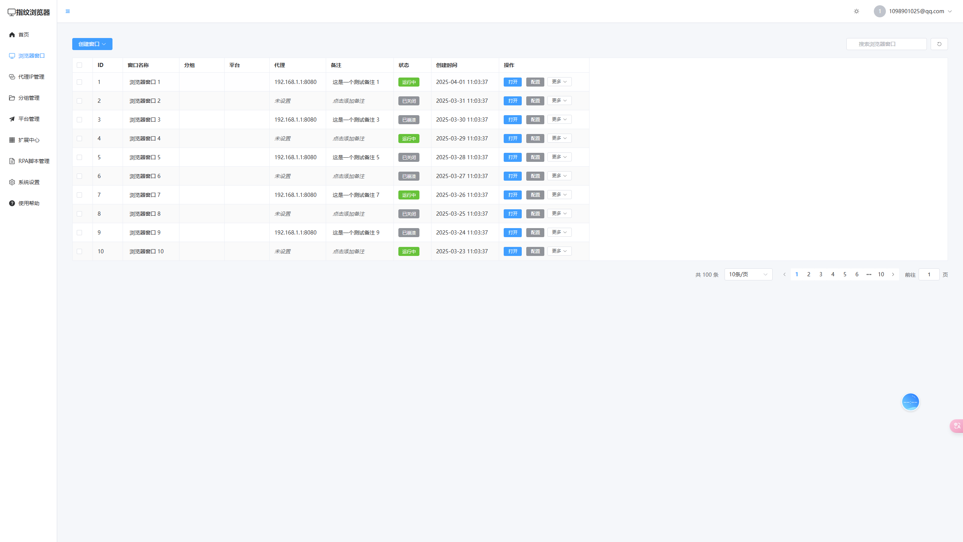
Task: Navigate to 代理IP管理 in sidebar
Action: pos(31,77)
